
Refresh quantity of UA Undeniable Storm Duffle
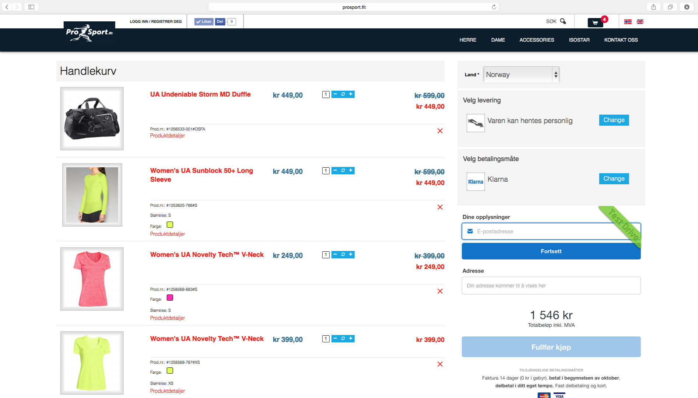343,94
